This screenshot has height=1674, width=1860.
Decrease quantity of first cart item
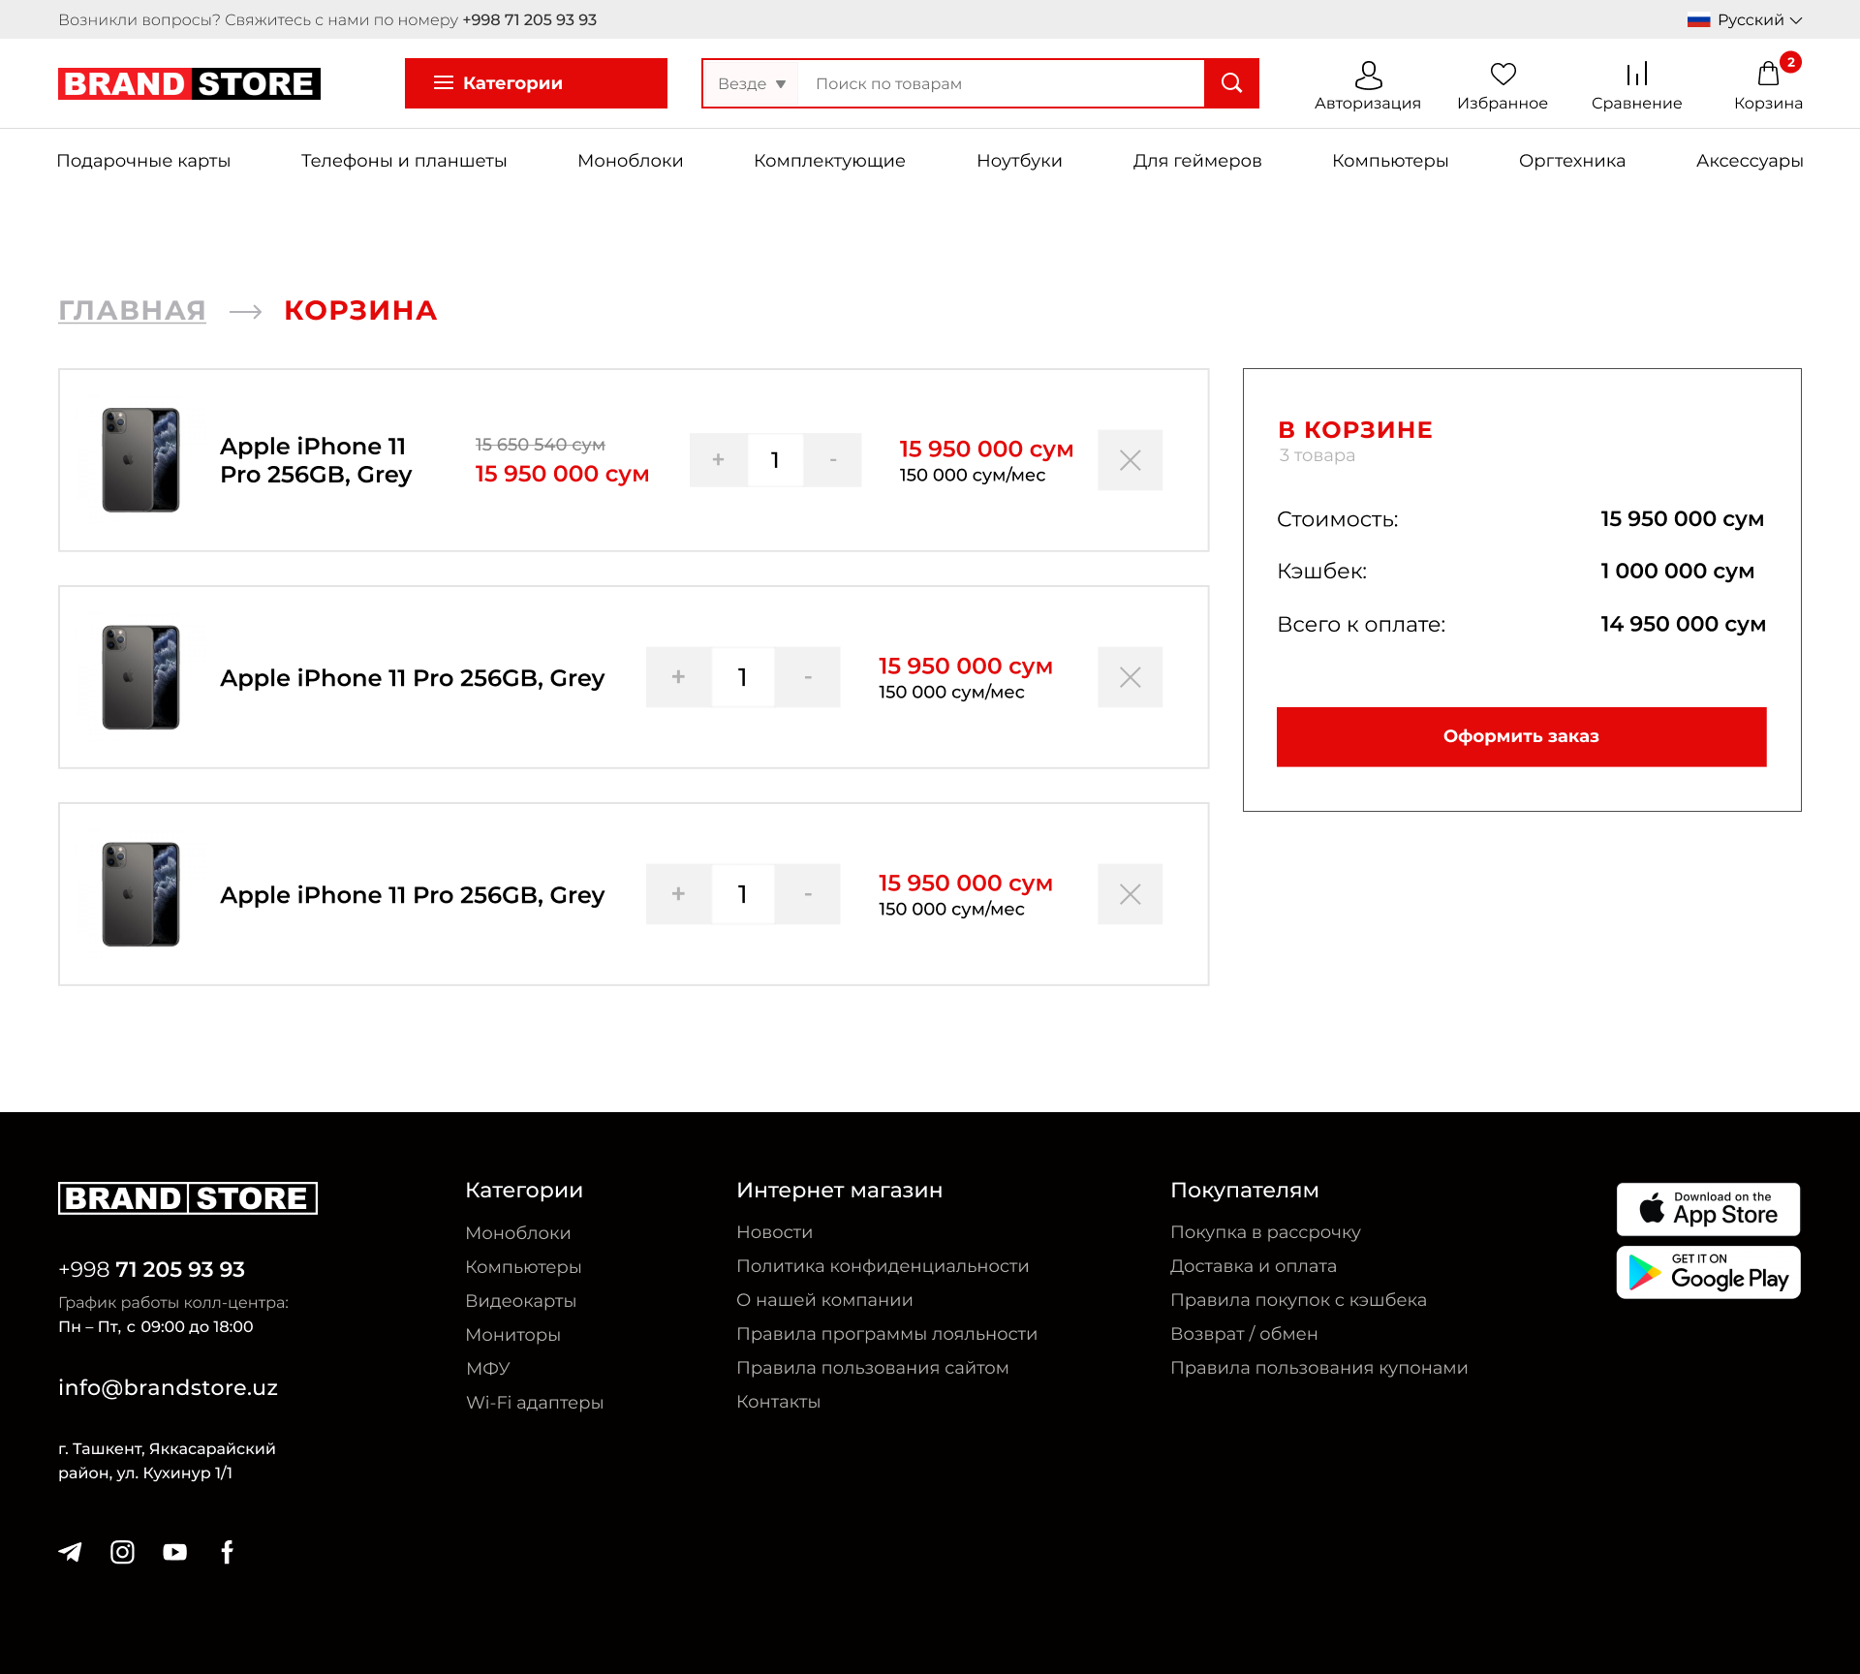(833, 460)
